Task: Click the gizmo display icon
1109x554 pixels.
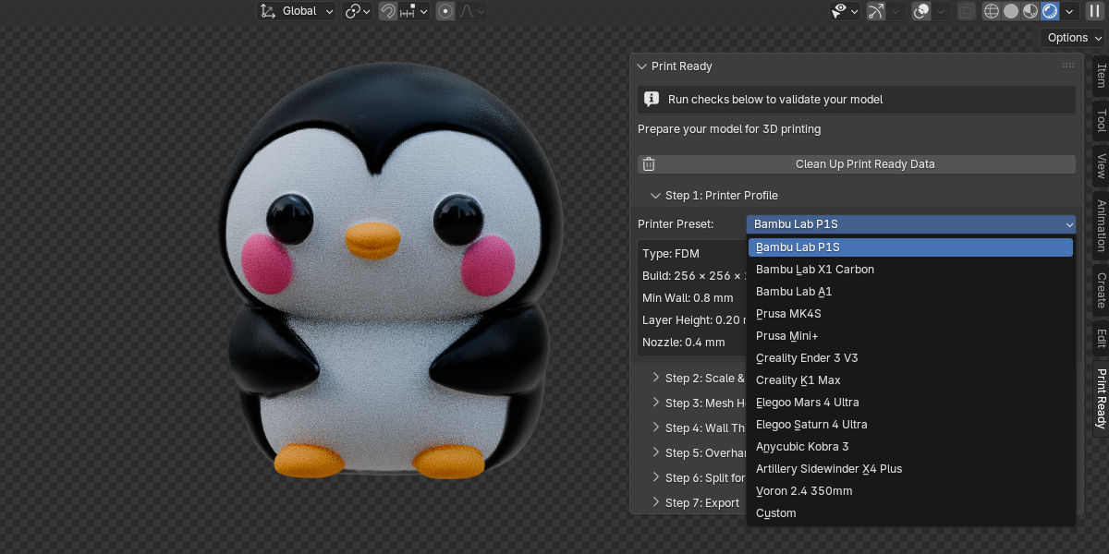Action: pos(875,11)
